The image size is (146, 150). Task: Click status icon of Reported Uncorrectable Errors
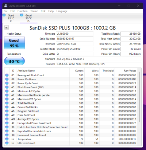click(x=7, y=131)
